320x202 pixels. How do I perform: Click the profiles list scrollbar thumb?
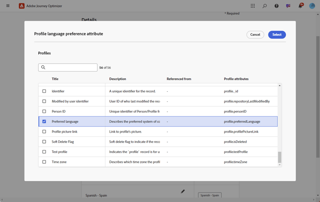(280, 157)
